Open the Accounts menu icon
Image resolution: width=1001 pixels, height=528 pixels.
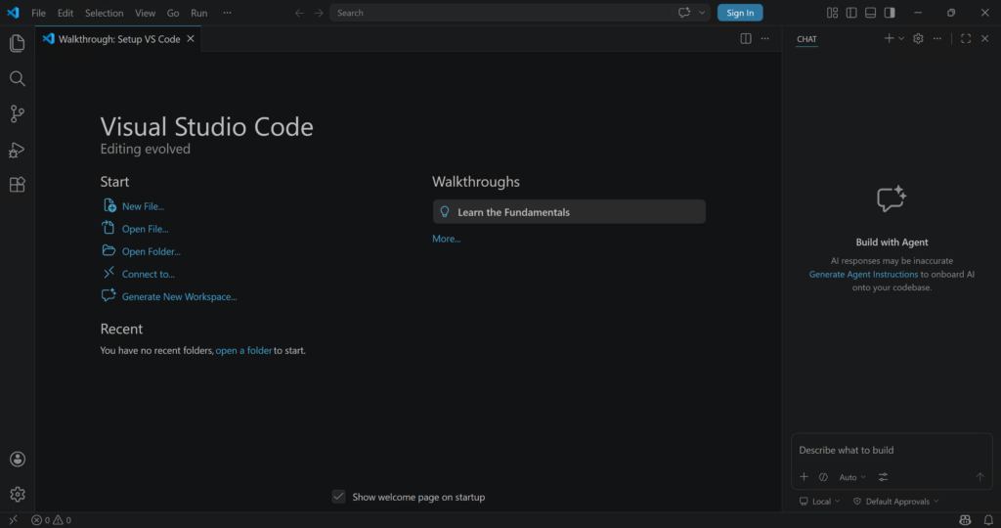pos(18,459)
